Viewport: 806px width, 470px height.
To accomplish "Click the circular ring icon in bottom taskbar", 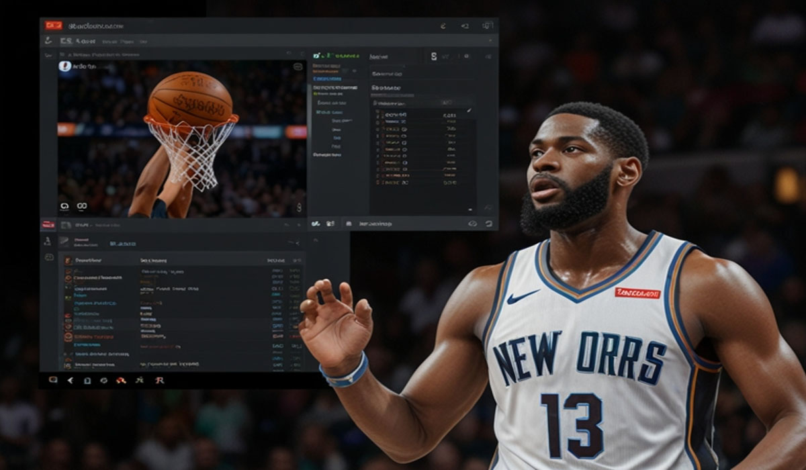I will click(x=103, y=380).
